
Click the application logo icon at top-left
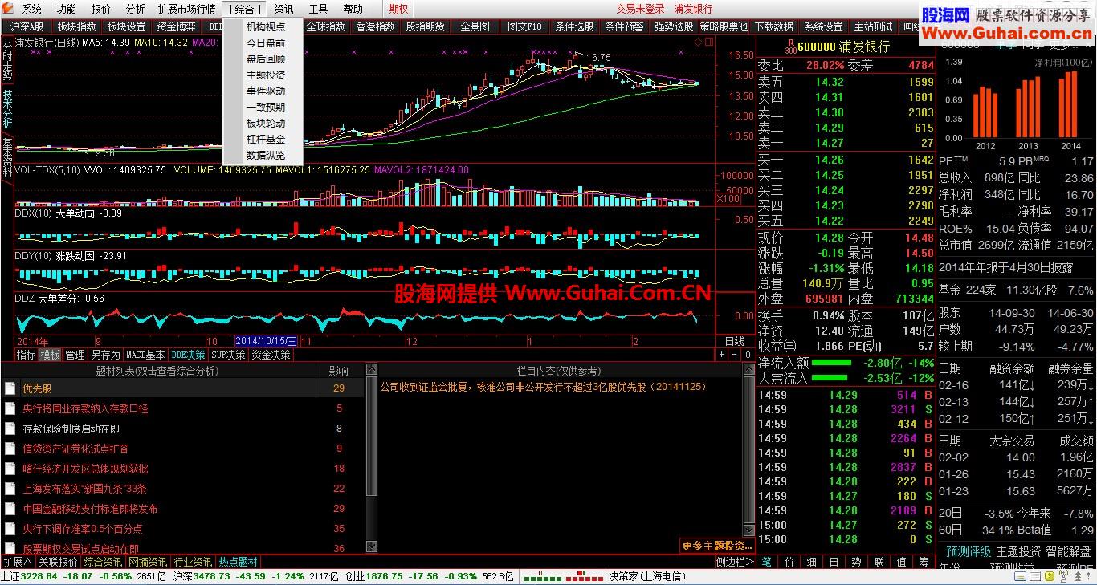[9, 9]
